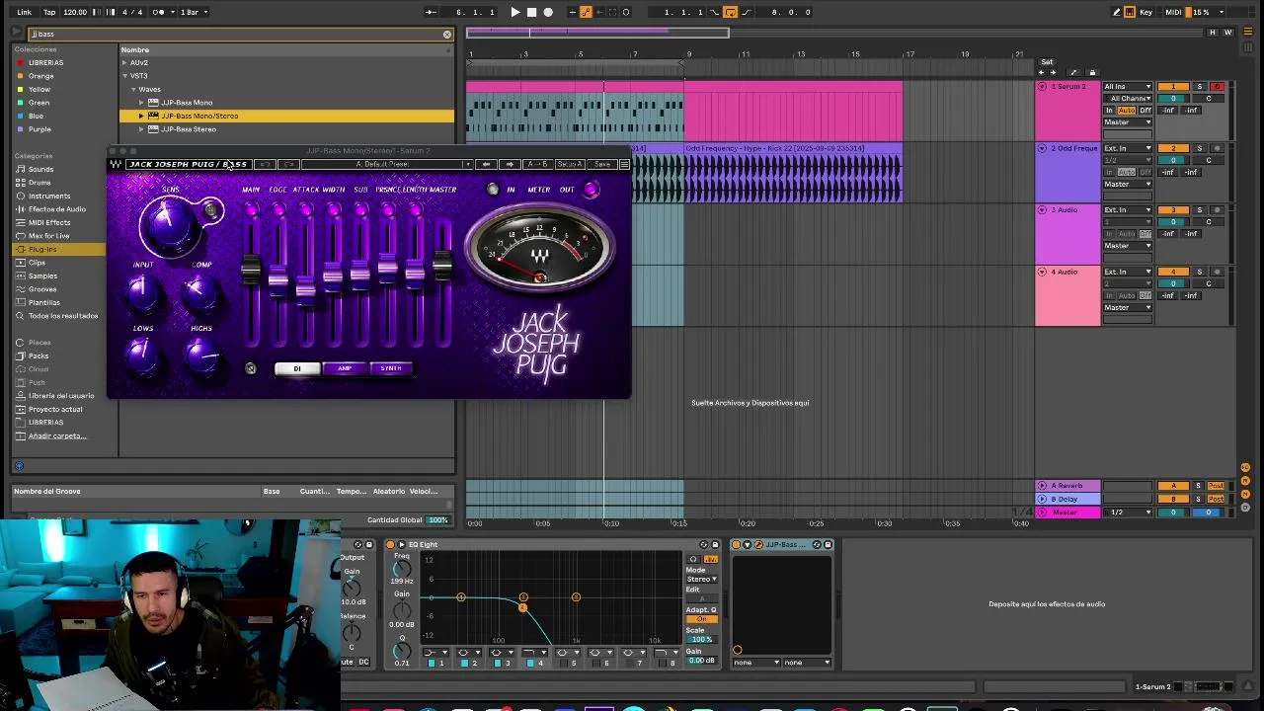
Task: Solo track 1 Serum 2
Action: coord(1200,87)
